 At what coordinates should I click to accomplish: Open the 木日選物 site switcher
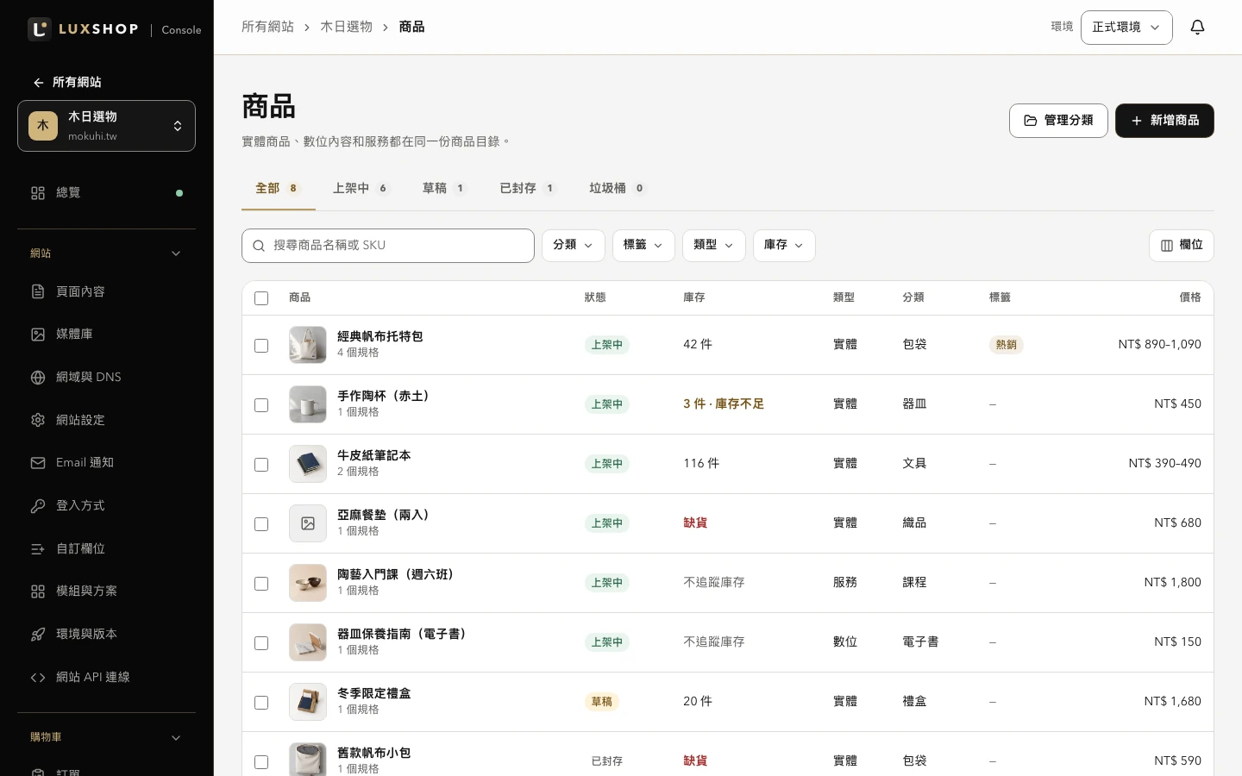coord(106,126)
